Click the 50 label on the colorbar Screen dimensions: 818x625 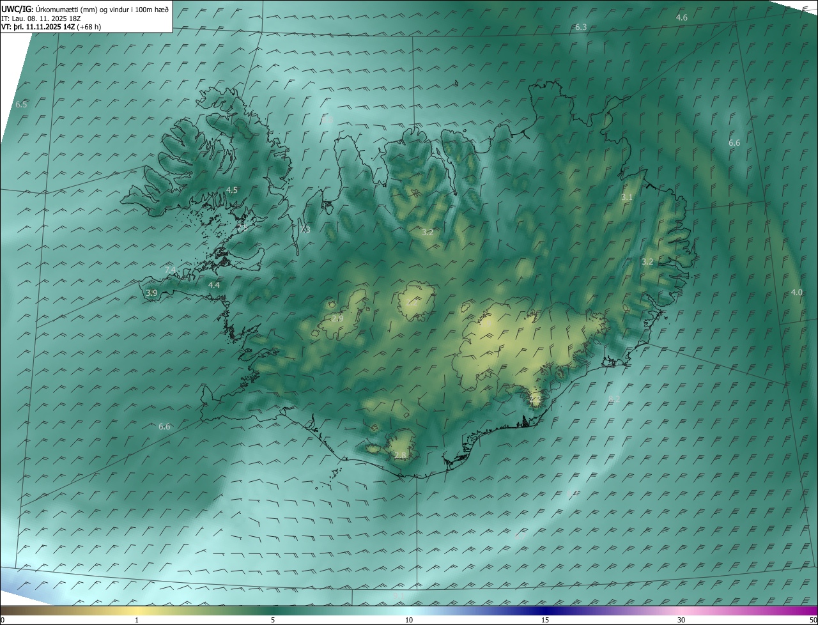[813, 621]
